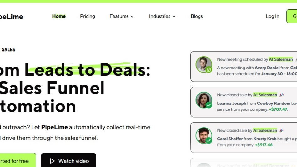The image size is (297, 167).
Task: Open the meeting notification's avatar photo
Action: pyautogui.click(x=204, y=64)
